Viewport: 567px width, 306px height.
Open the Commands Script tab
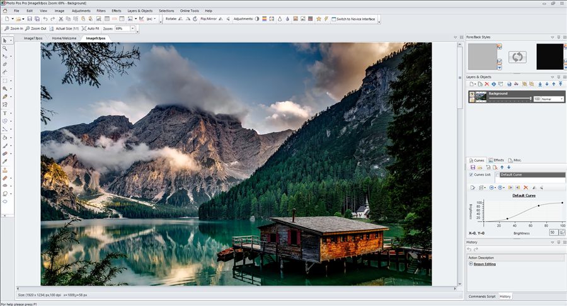482,297
